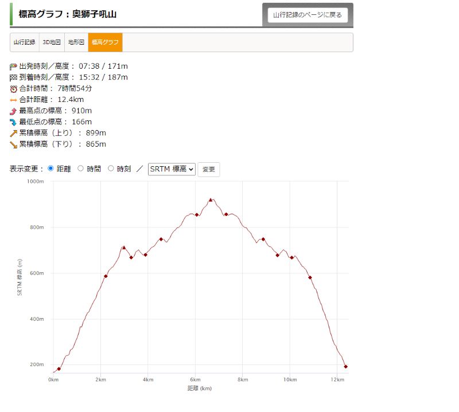Open the 3D地図 tab

pyautogui.click(x=52, y=42)
